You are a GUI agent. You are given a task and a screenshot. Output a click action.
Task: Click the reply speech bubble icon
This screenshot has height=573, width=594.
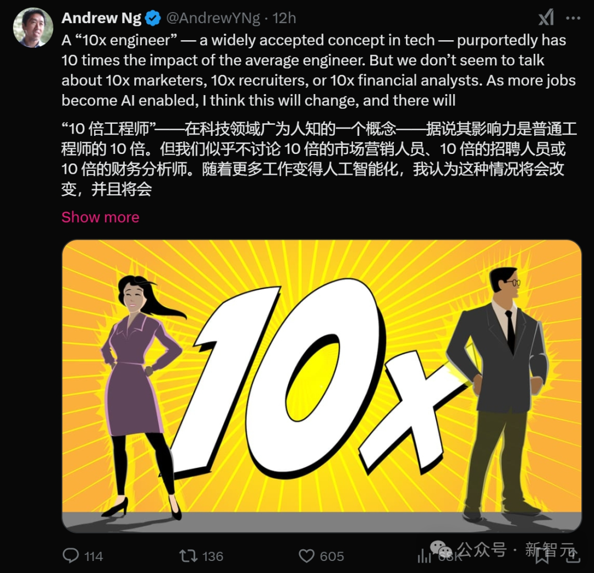70,555
